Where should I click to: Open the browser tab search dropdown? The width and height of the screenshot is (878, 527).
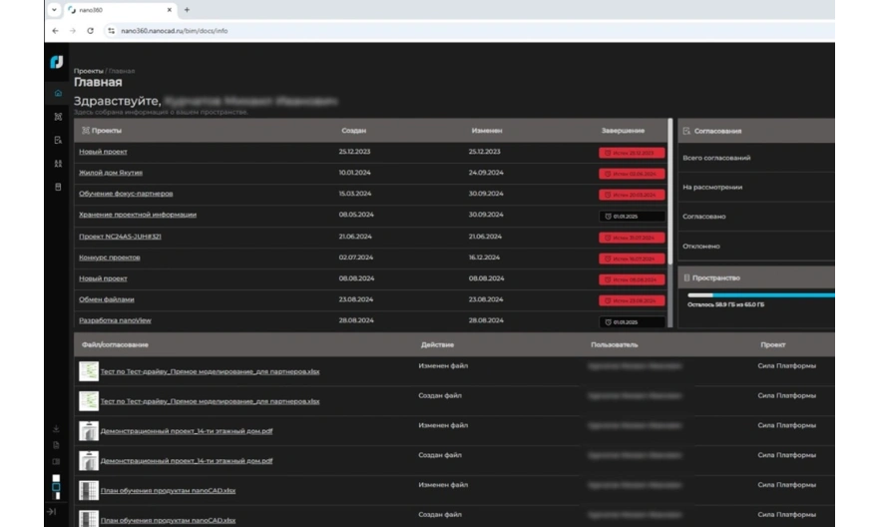click(x=53, y=10)
